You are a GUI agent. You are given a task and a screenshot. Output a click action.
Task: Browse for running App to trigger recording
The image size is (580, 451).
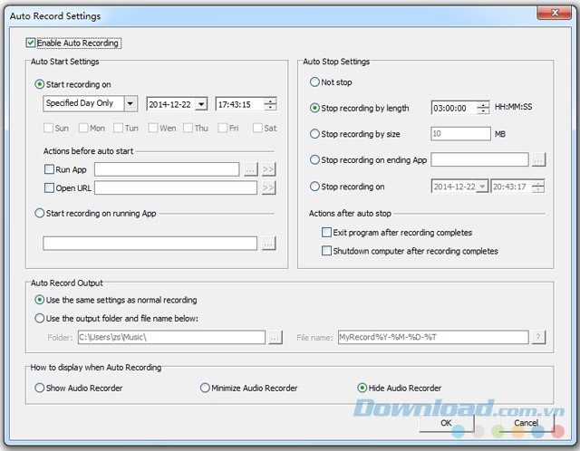(268, 243)
